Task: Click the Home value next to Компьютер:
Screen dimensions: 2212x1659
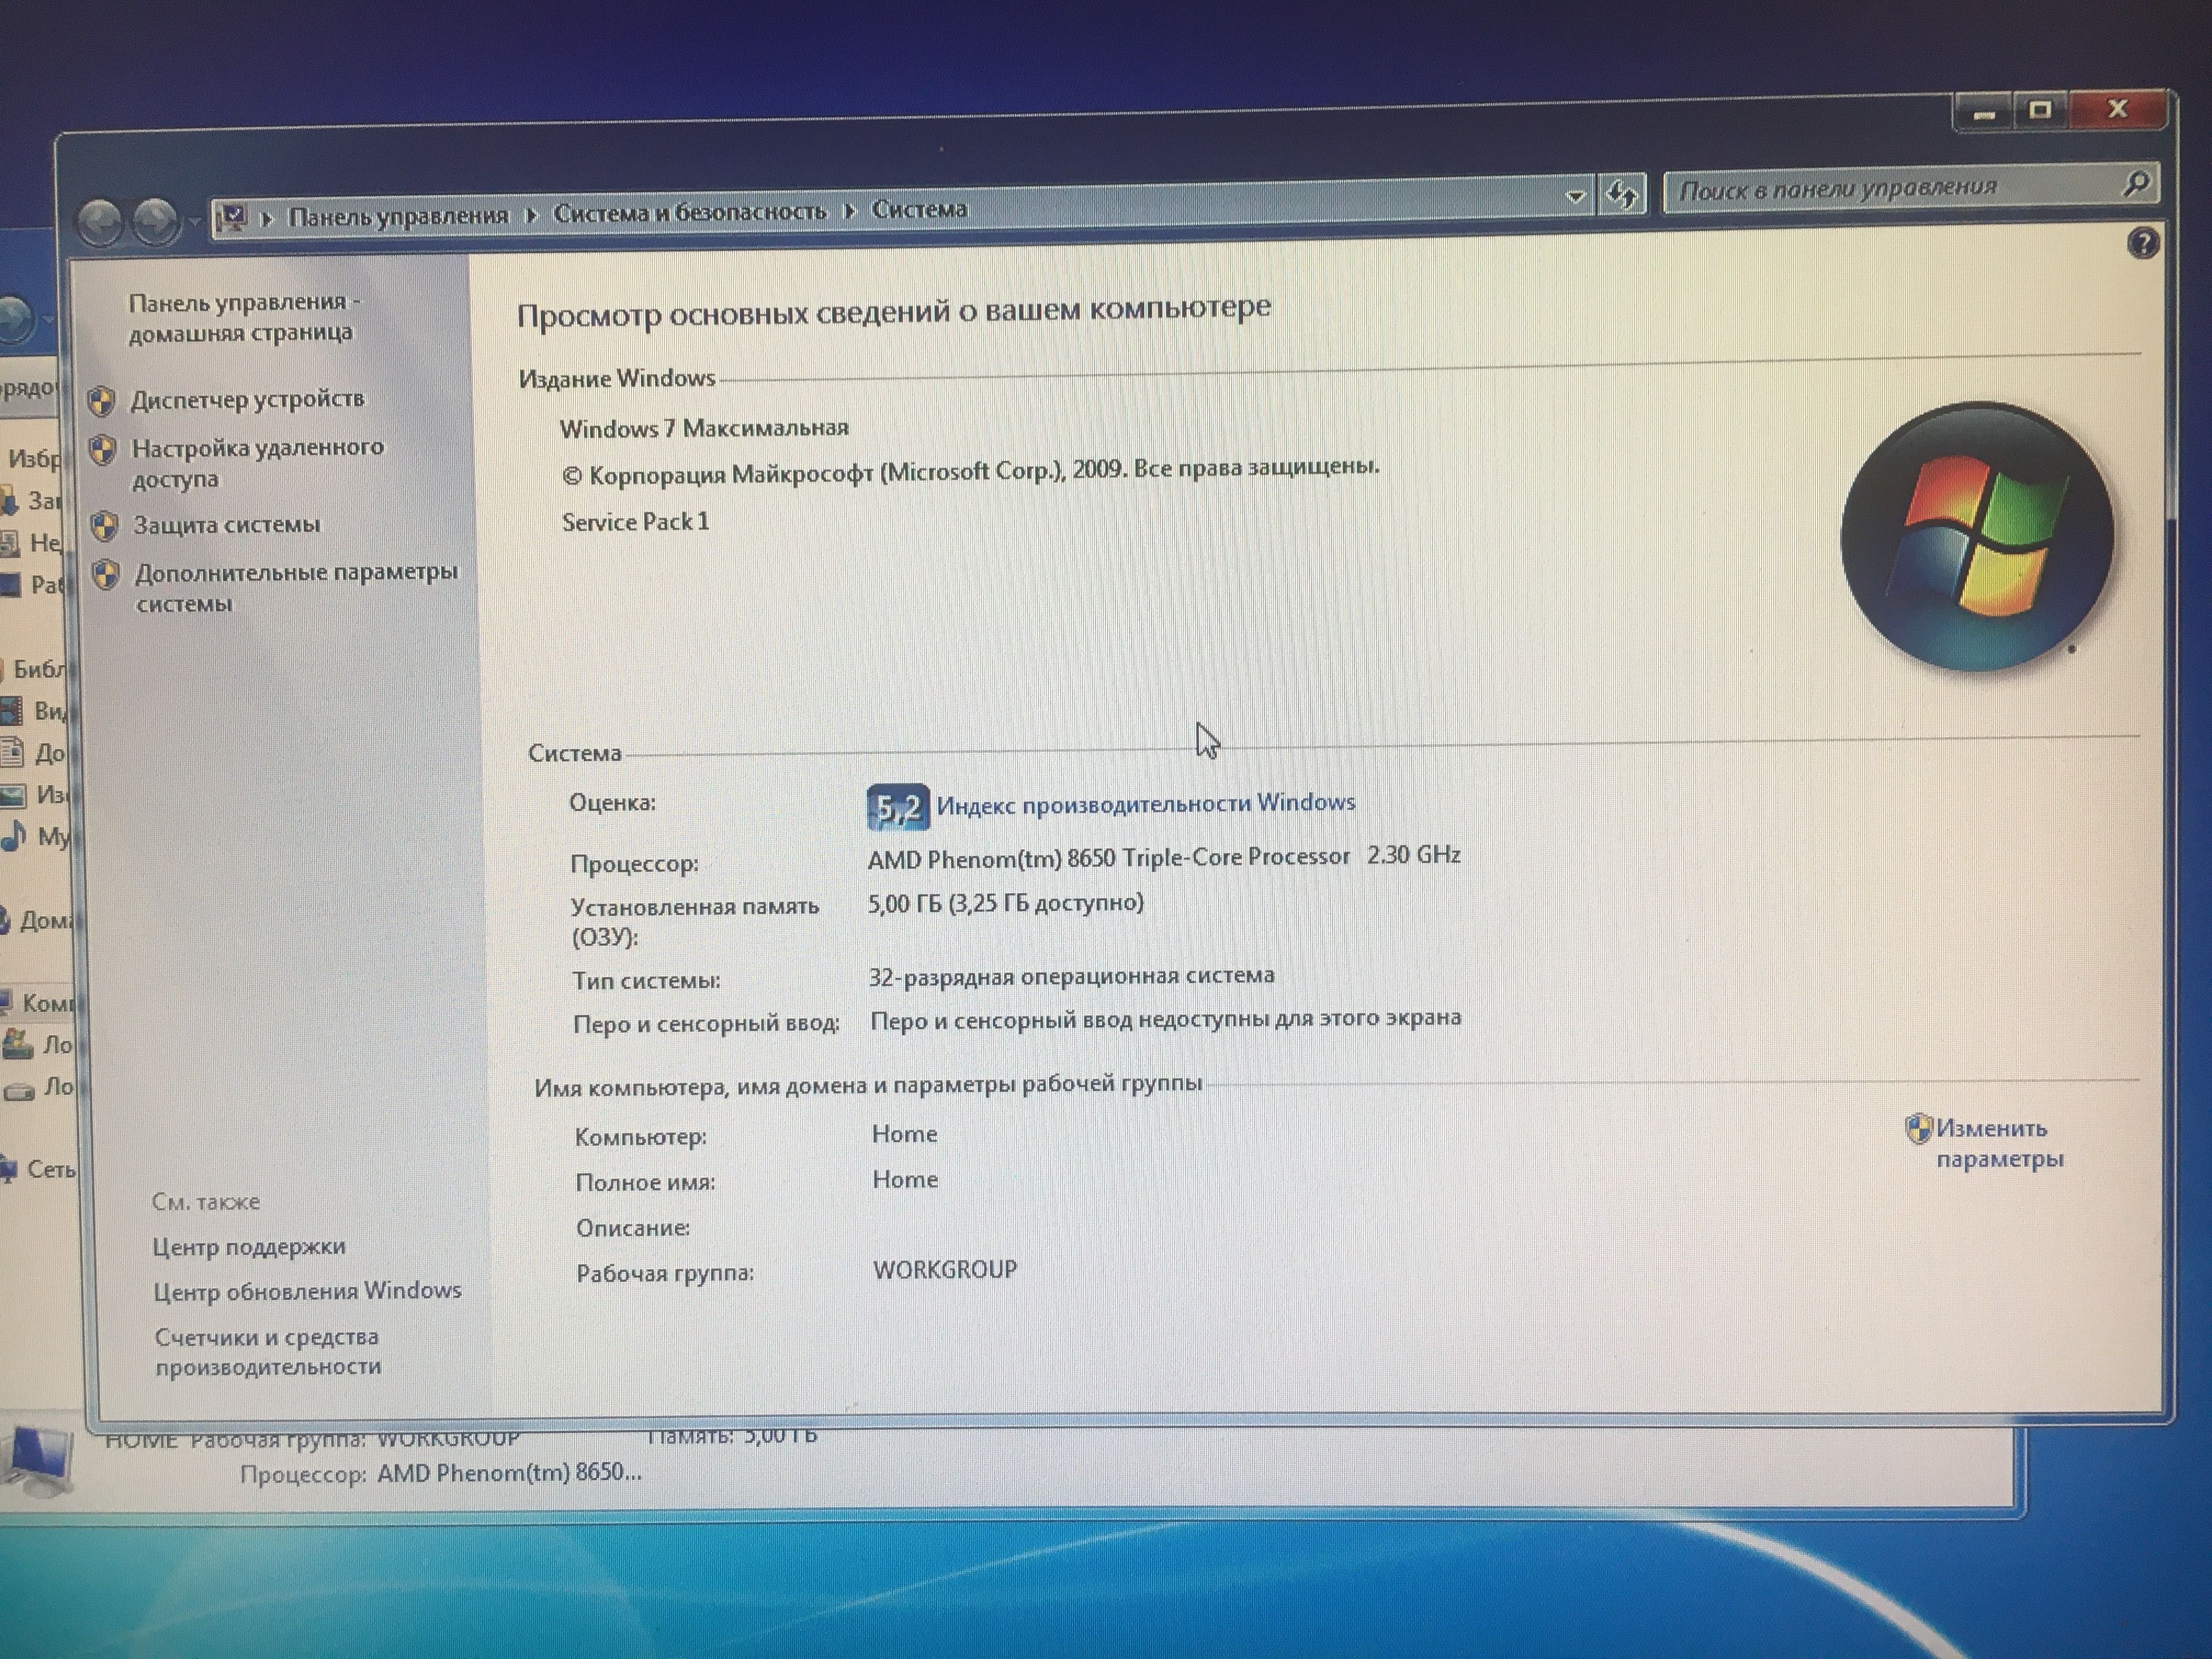Action: 905,1134
